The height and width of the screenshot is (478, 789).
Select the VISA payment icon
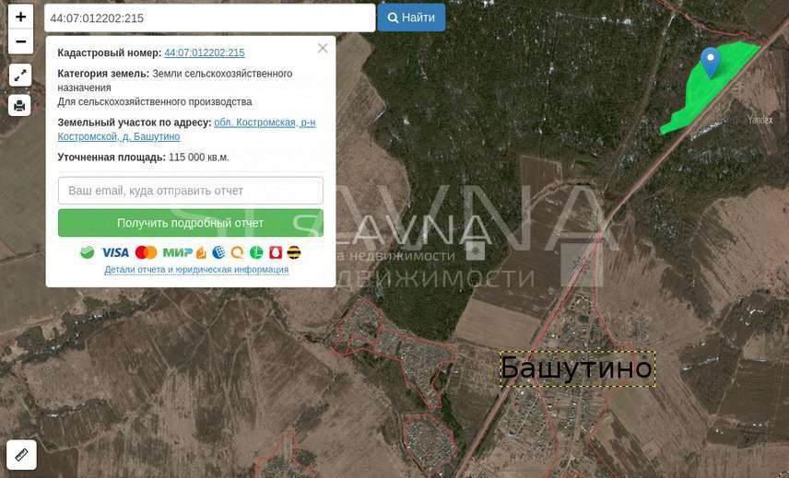(x=115, y=252)
